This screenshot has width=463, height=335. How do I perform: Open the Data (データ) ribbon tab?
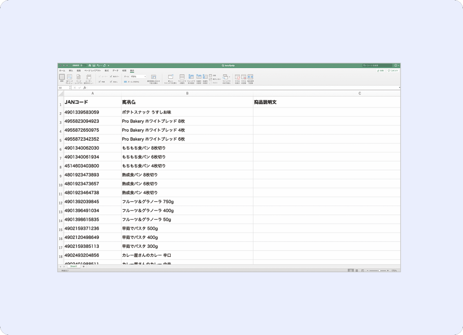[115, 71]
